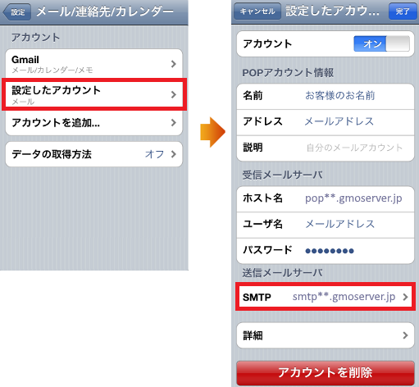Tap the 完了 done button
Viewport: 419px width, 387px height.
403,11
